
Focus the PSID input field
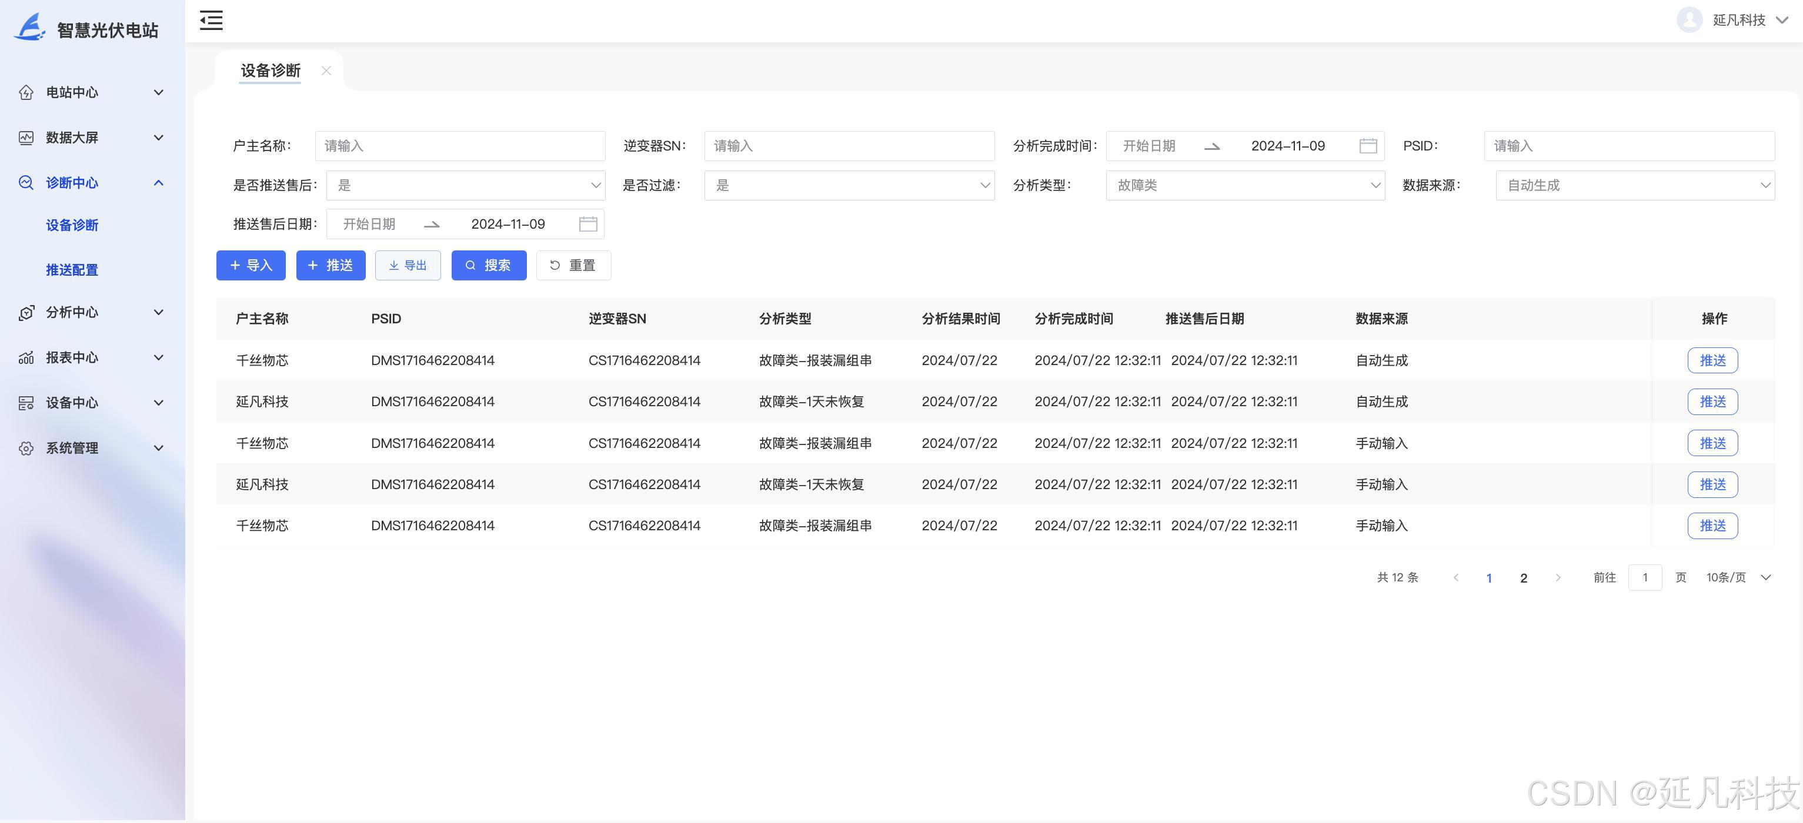(1630, 146)
